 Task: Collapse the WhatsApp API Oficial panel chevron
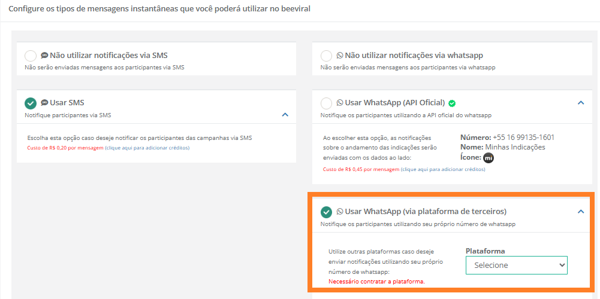pos(580,103)
